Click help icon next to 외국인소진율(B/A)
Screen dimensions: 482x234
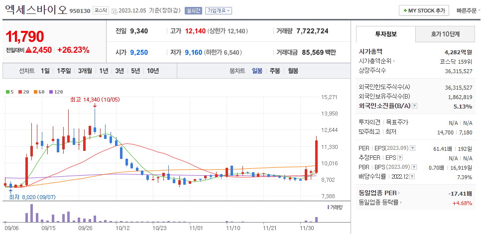click(414, 106)
